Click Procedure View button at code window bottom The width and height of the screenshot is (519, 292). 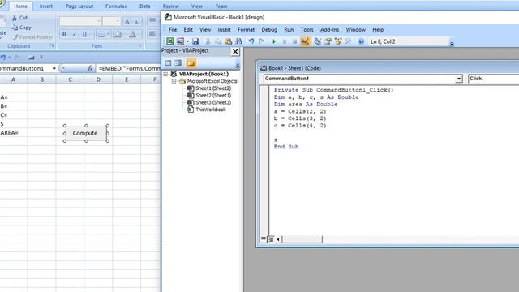(263, 238)
